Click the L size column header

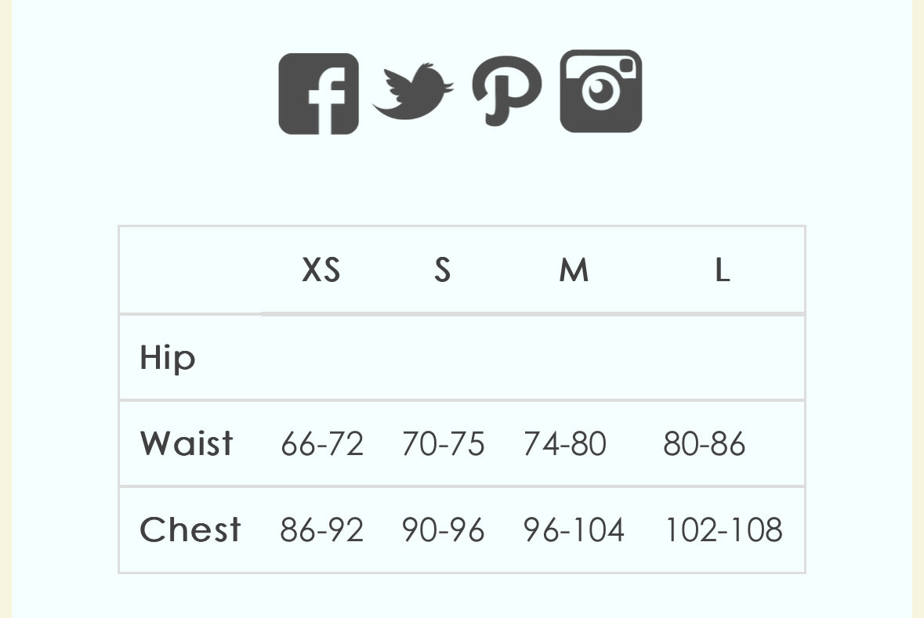[x=722, y=271]
